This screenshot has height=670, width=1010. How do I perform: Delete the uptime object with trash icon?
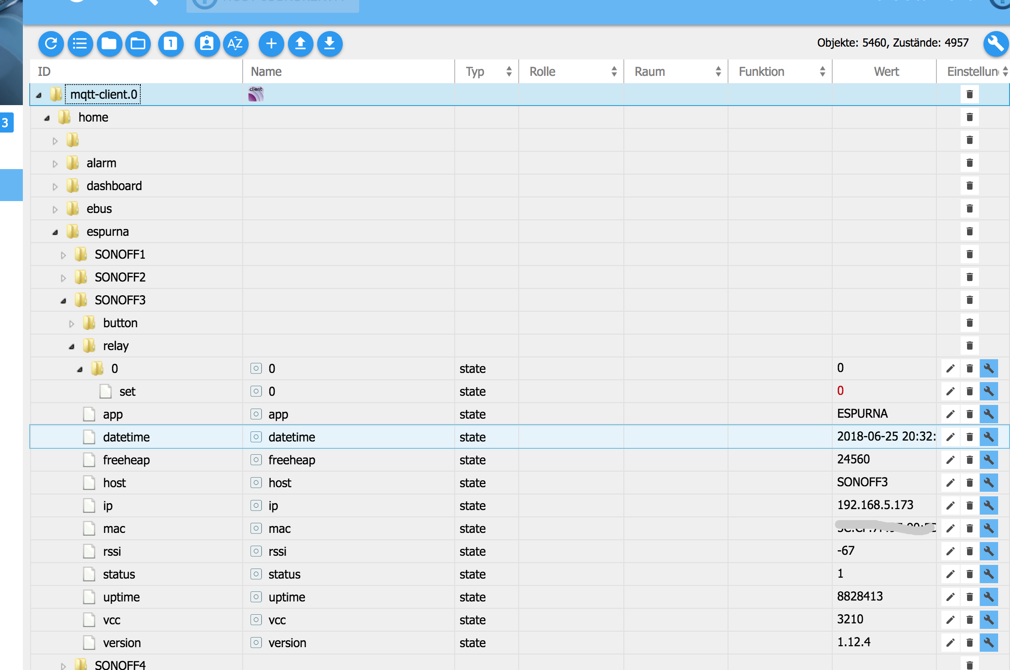click(x=969, y=597)
